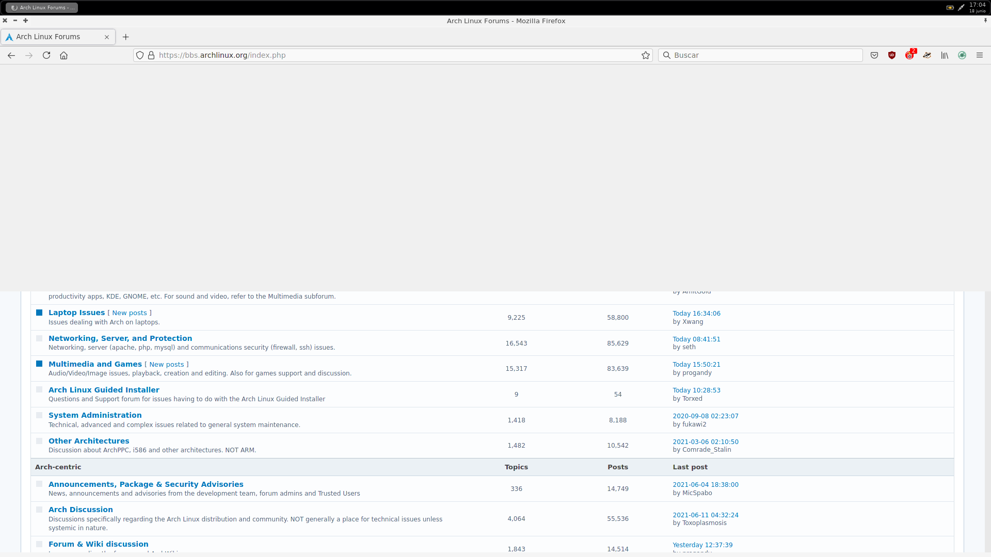
Task: Select the Arch Linux Forums tab
Action: (x=58, y=37)
